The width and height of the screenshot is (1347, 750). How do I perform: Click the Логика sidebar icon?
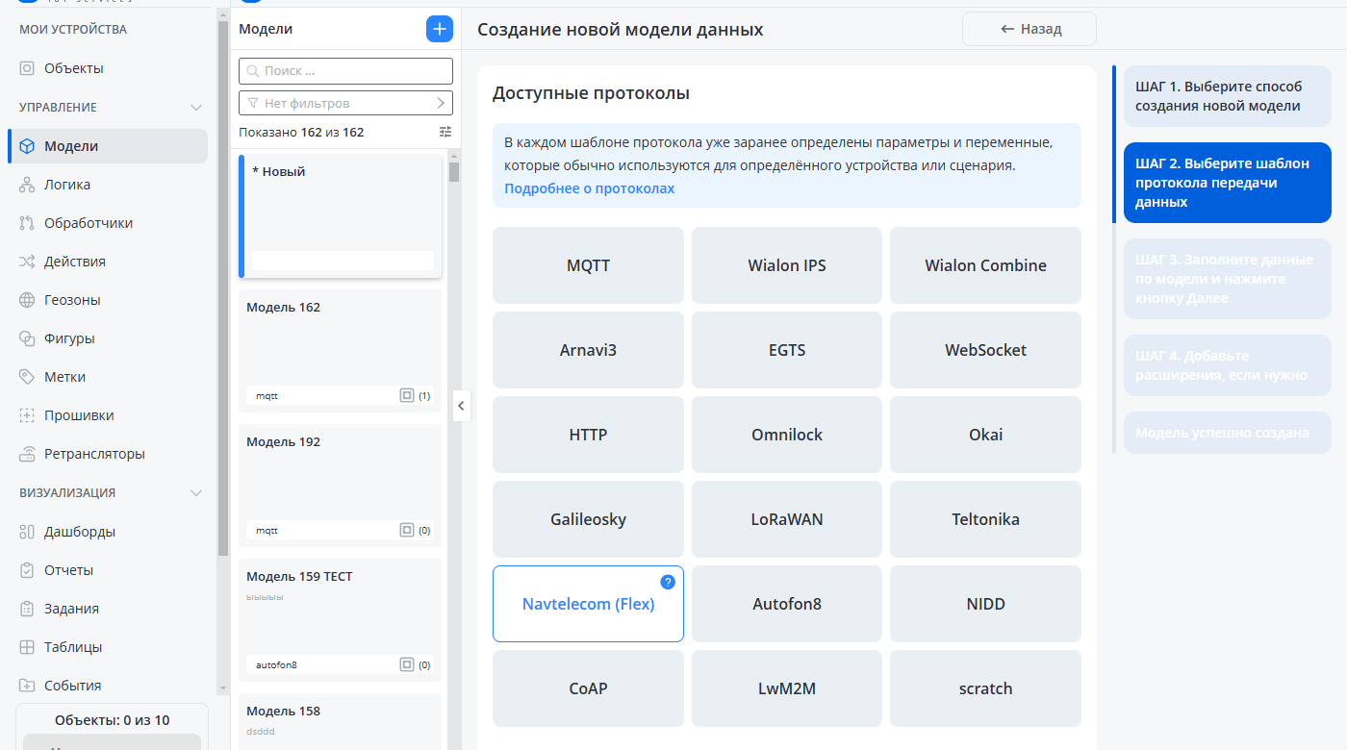pos(27,185)
